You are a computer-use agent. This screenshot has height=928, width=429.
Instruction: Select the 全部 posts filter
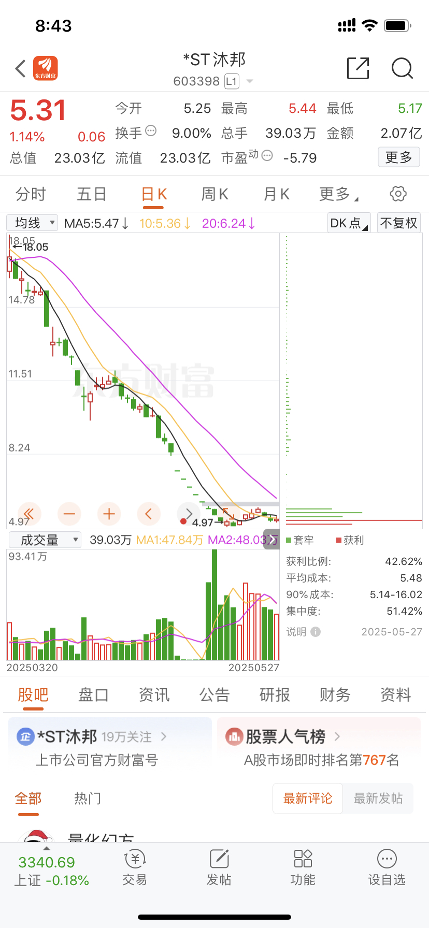tap(28, 799)
